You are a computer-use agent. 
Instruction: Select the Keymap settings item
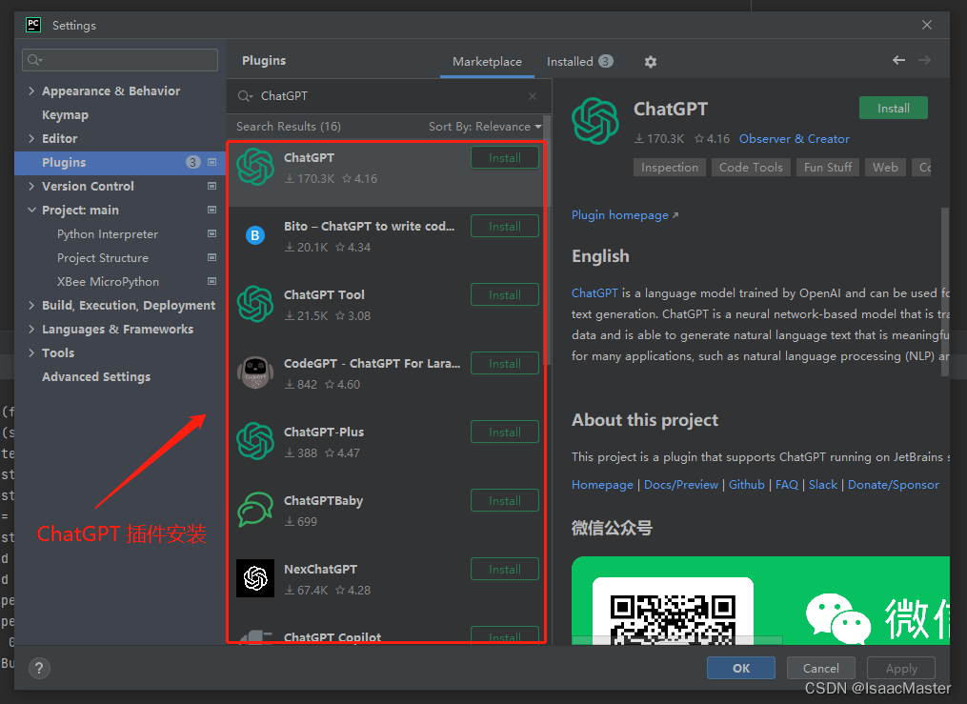65,114
